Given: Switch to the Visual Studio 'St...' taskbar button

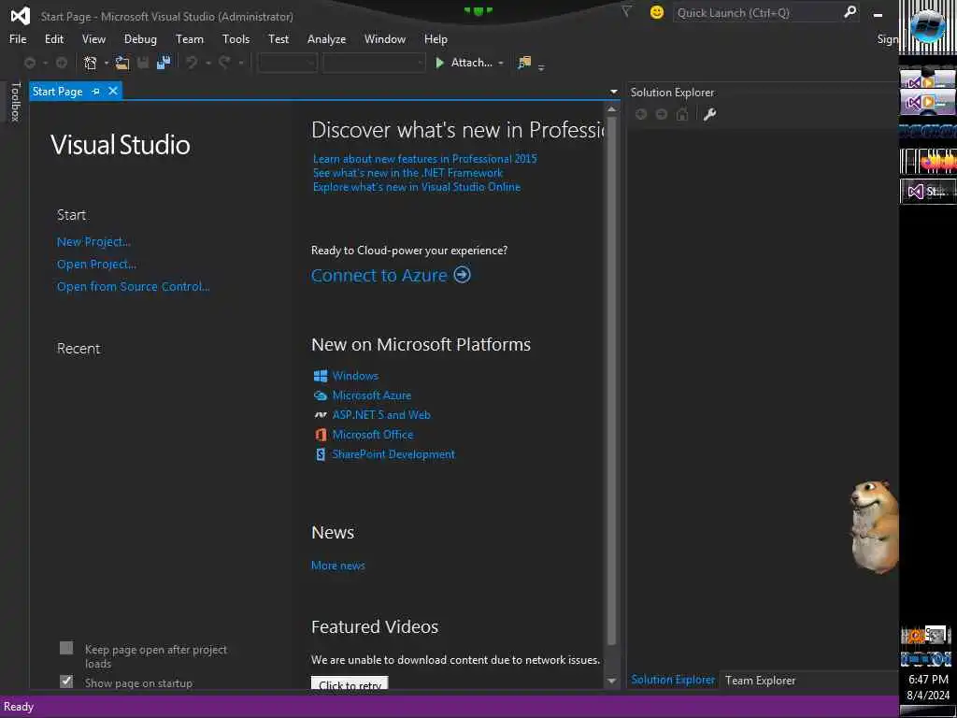Looking at the screenshot, I should 928,192.
